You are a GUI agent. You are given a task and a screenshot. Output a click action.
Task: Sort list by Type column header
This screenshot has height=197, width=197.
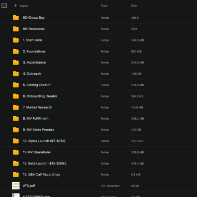(104, 6)
